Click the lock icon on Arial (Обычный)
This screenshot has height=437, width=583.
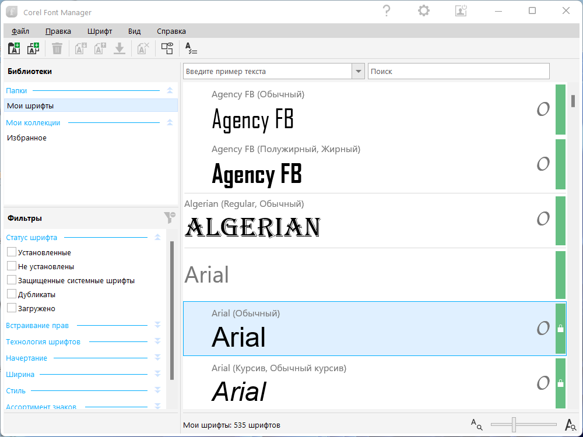coord(560,329)
